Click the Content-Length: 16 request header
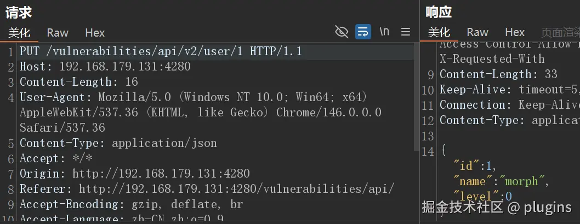 tap(79, 82)
